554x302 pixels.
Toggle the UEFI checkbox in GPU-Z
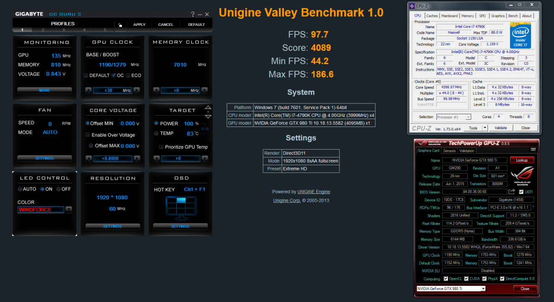click(x=521, y=192)
